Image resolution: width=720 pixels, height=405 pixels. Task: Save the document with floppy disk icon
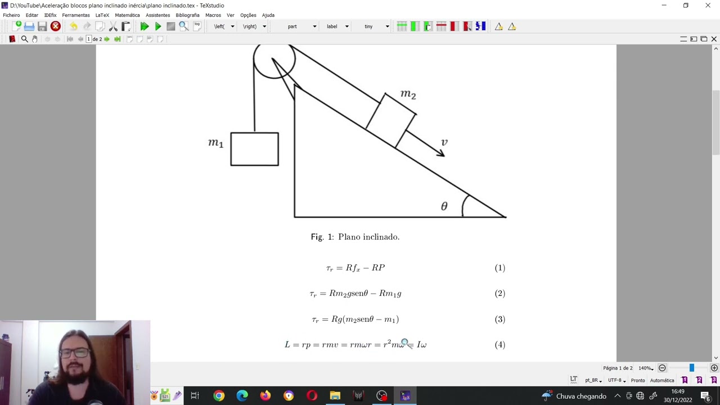click(x=42, y=26)
